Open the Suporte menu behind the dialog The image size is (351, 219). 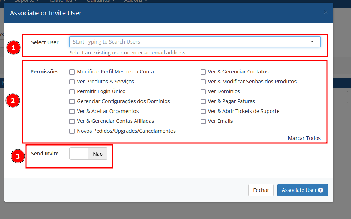click(x=26, y=1)
